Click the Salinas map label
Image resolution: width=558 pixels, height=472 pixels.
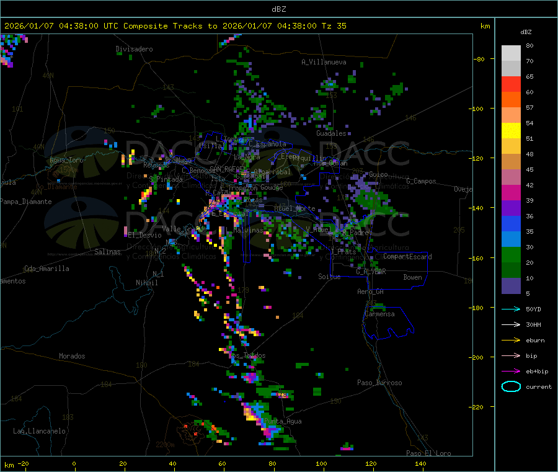click(x=107, y=252)
